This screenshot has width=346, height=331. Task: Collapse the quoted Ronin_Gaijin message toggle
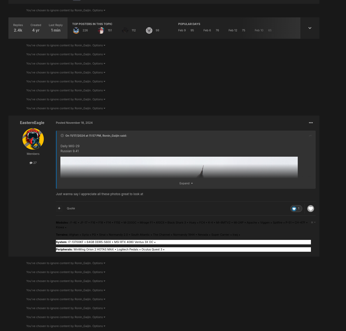coord(62,136)
